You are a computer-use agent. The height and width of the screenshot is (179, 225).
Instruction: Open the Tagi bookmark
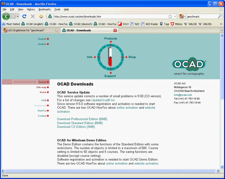[x=165, y=24]
